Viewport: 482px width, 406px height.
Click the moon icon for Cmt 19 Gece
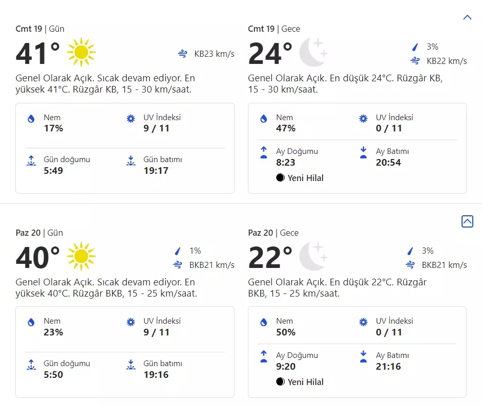[x=313, y=52]
